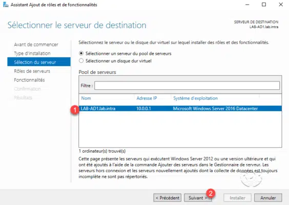Open the Fonctionnalités step
289x205 pixels.
pos(29,80)
